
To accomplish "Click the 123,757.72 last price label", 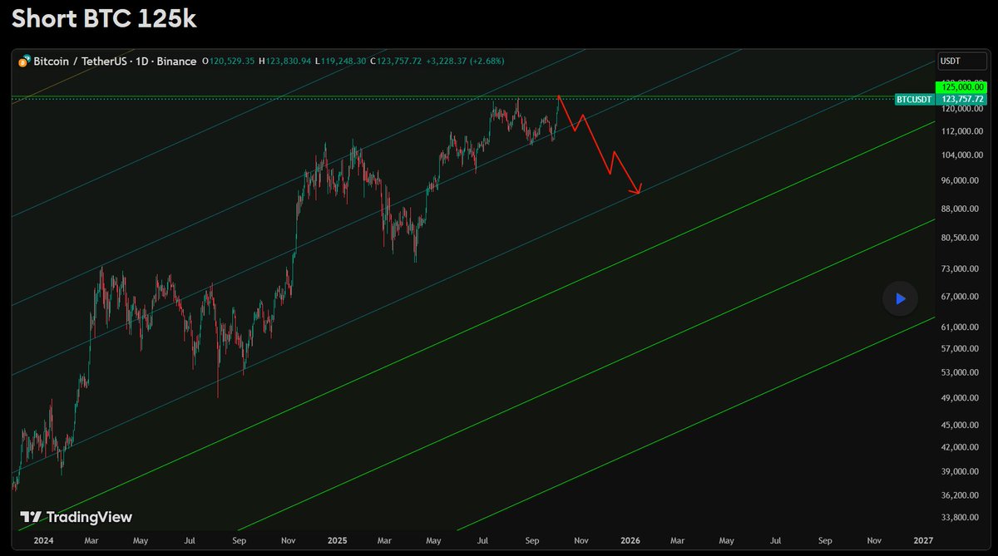I will (x=962, y=99).
